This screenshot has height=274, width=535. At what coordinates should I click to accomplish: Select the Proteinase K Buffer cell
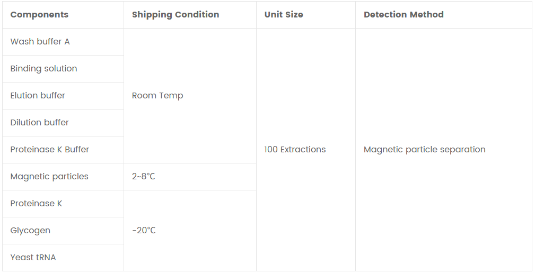(x=50, y=150)
